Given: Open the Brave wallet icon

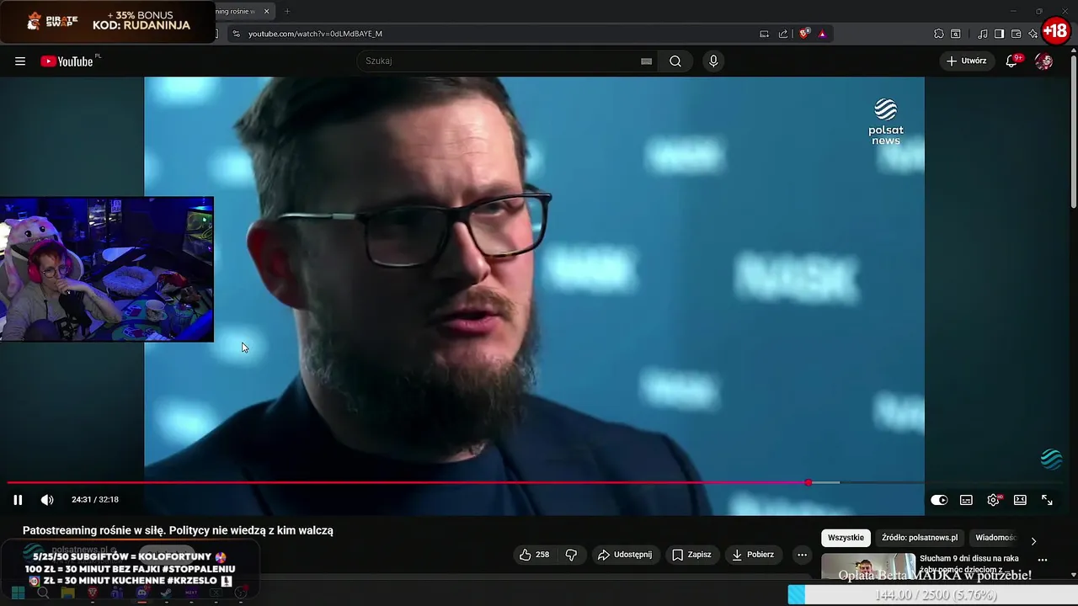Looking at the screenshot, I should point(1016,34).
